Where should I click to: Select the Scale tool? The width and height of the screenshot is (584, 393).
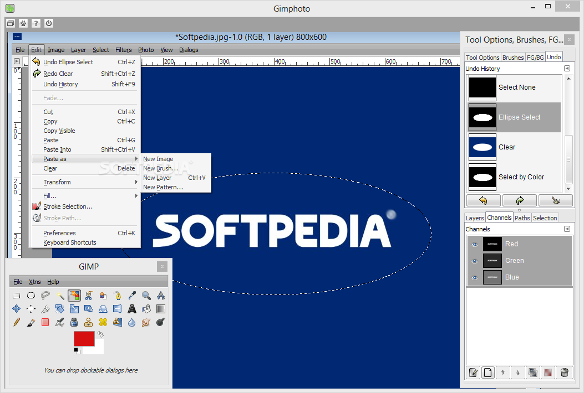[x=74, y=309]
